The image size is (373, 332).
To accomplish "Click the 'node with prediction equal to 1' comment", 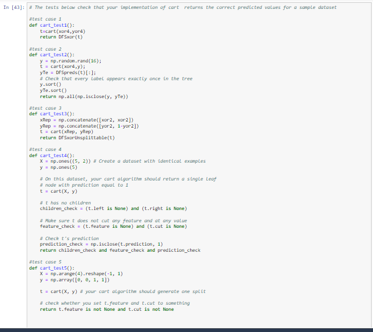I will pos(84,185).
